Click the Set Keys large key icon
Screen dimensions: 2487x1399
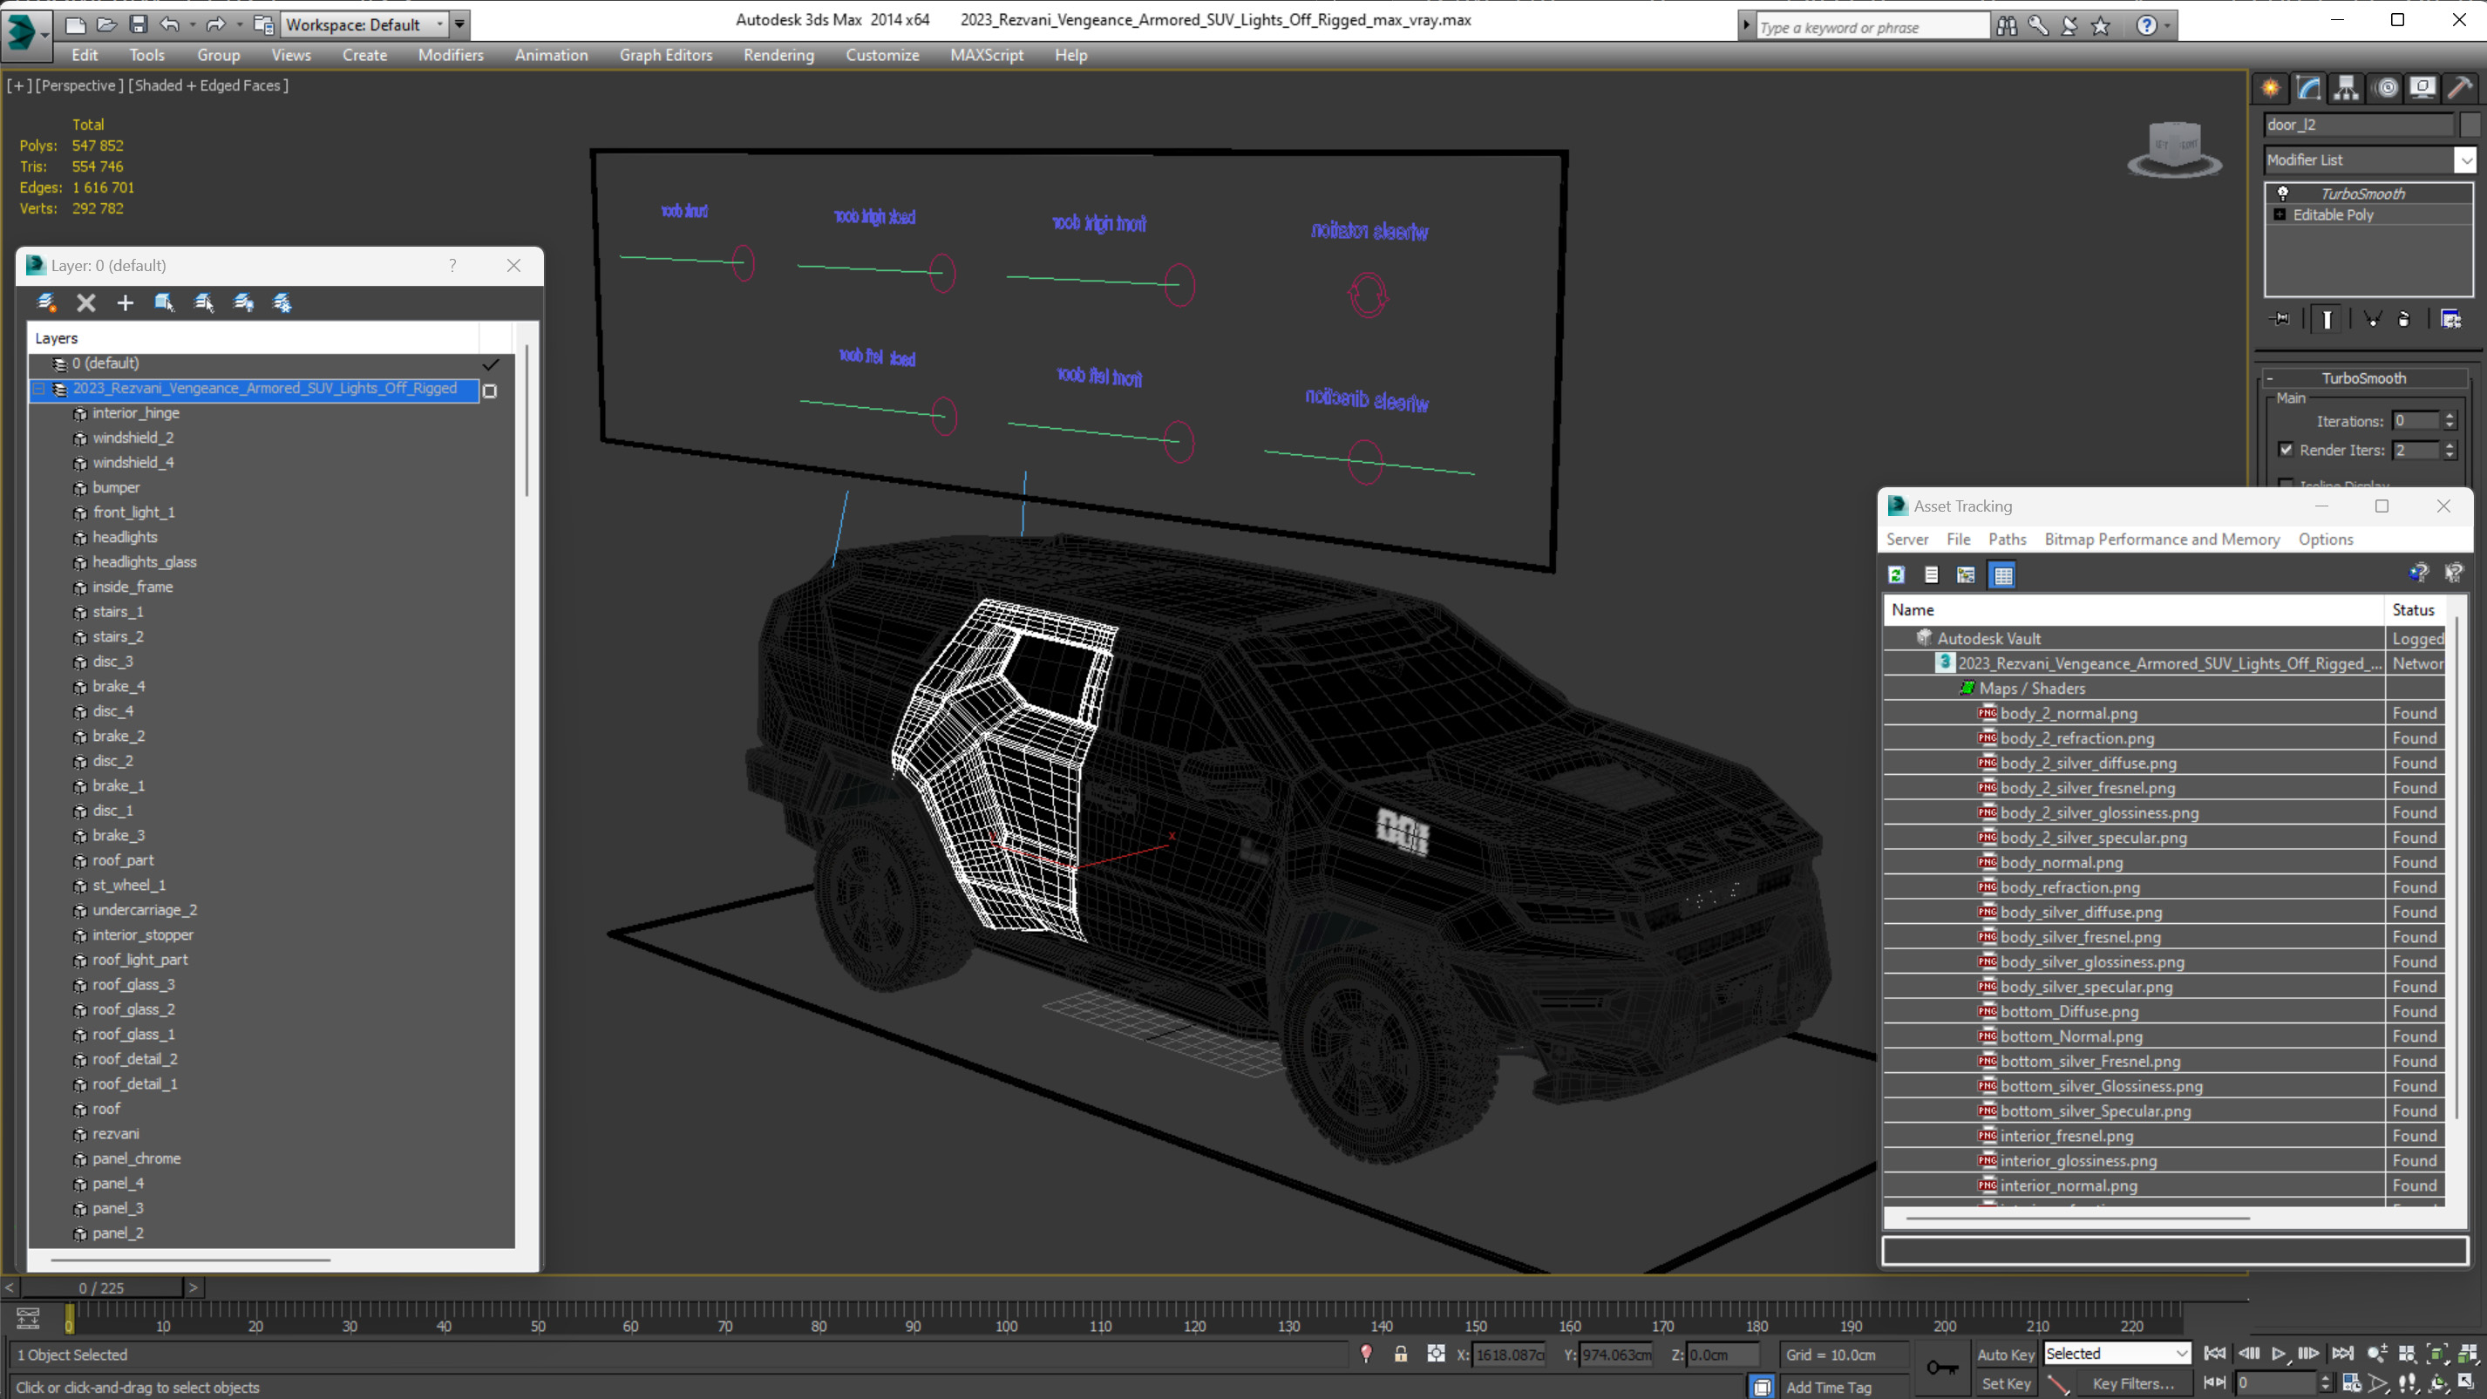(x=1941, y=1367)
